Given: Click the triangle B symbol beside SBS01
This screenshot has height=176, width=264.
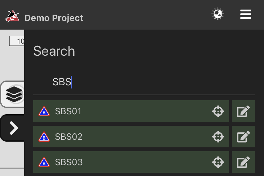Looking at the screenshot, I should pyautogui.click(x=44, y=111).
